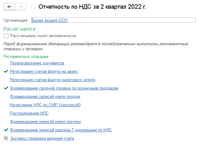Click green checkmark by section 7 records

click(6, 130)
